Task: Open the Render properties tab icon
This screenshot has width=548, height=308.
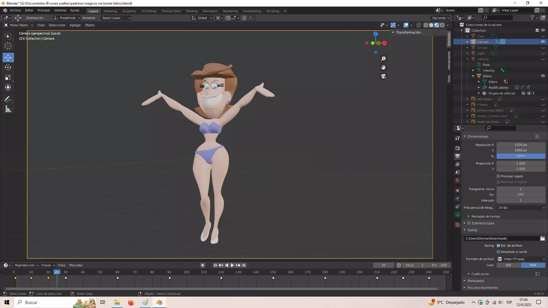Action: point(458,148)
